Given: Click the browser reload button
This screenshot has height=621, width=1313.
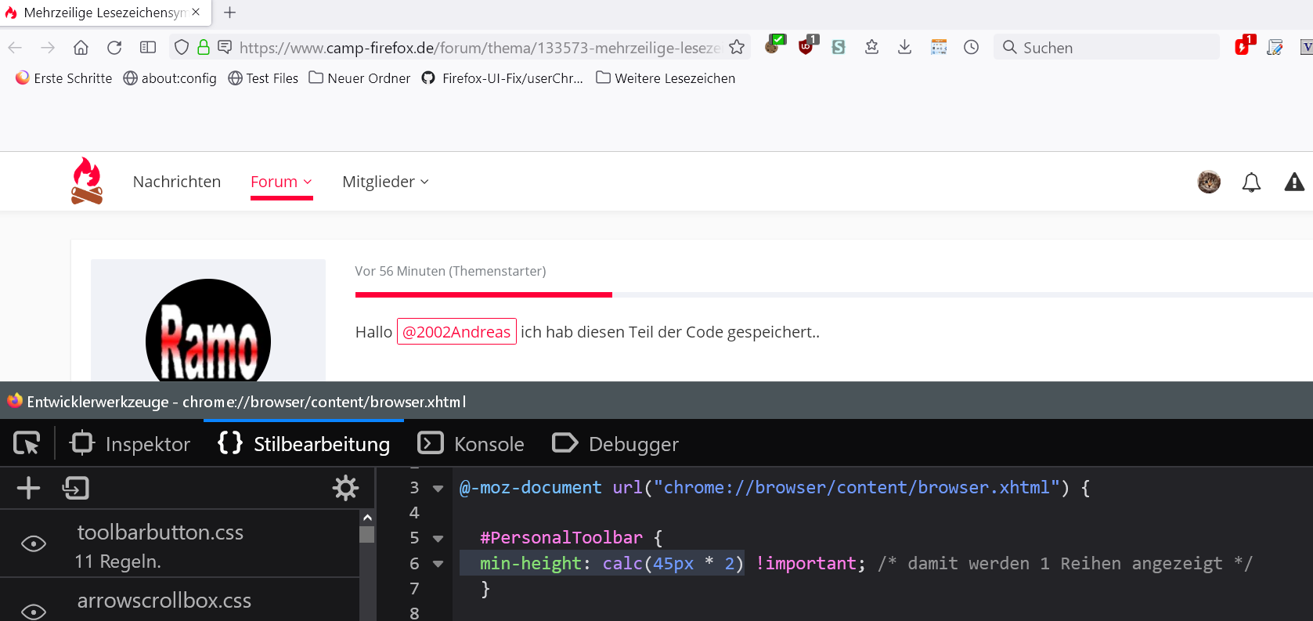Looking at the screenshot, I should 114,48.
